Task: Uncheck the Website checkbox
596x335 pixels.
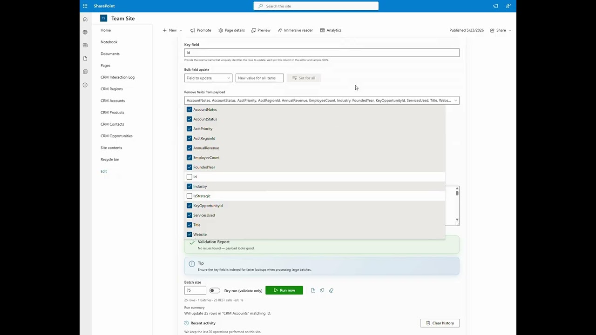Action: (x=189, y=234)
